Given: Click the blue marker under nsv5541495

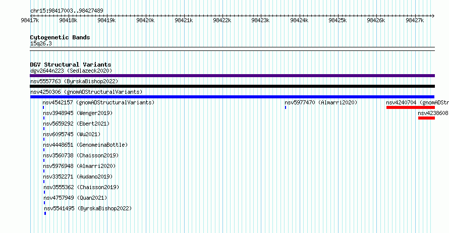Looking at the screenshot, I should (45, 213).
